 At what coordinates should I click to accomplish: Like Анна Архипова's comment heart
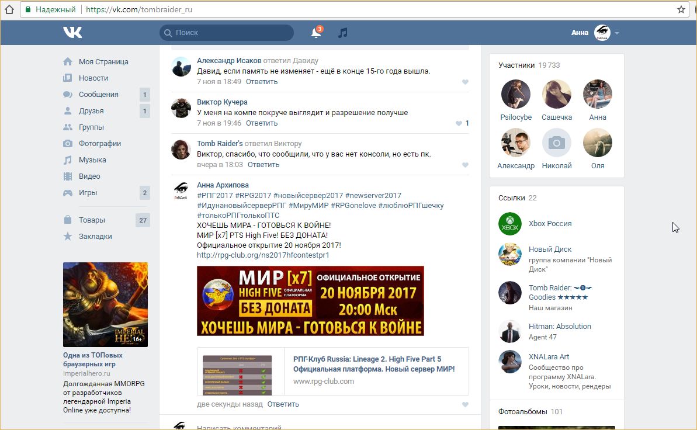[x=465, y=405]
